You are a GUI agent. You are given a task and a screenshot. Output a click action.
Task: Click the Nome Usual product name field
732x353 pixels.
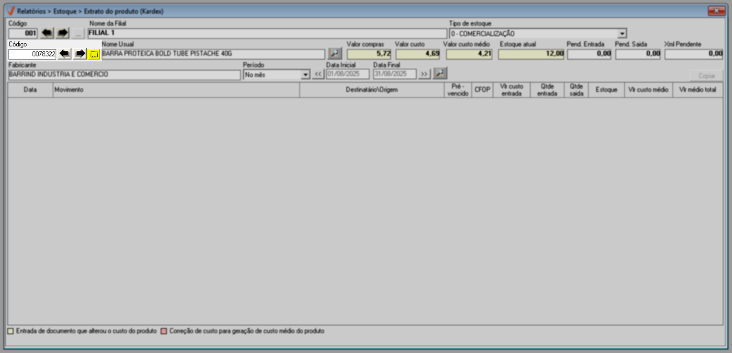213,54
